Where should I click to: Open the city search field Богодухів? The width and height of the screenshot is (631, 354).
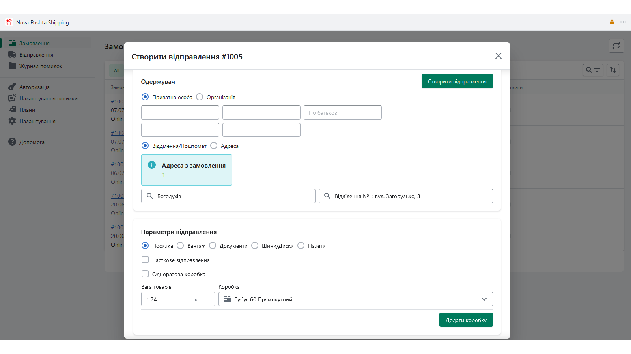[228, 196]
